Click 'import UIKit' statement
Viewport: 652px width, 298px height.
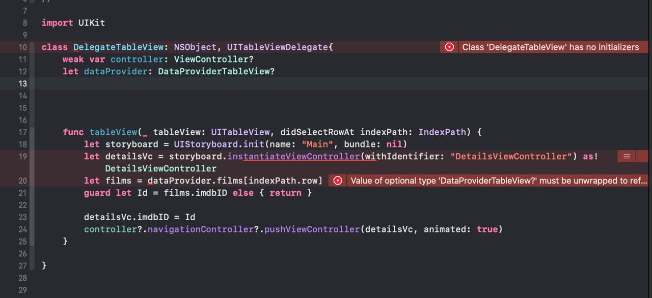pyautogui.click(x=73, y=23)
